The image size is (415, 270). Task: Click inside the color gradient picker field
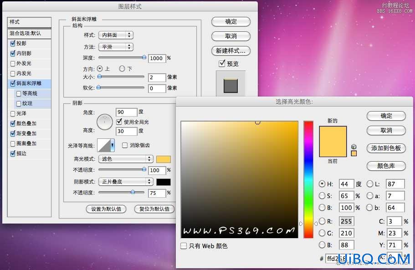tap(240, 179)
